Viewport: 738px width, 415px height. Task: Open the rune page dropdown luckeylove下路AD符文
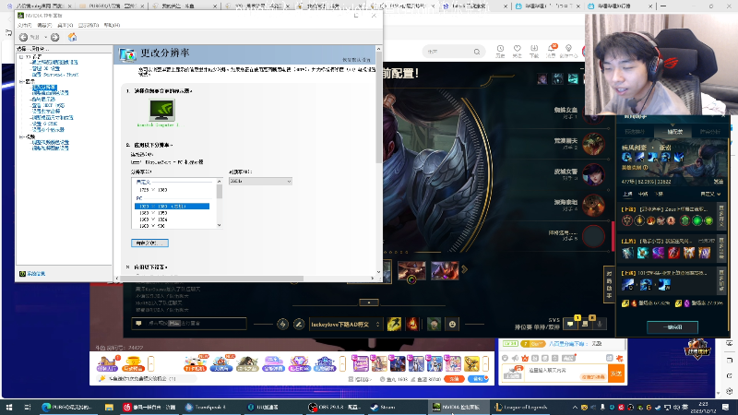pyautogui.click(x=345, y=325)
